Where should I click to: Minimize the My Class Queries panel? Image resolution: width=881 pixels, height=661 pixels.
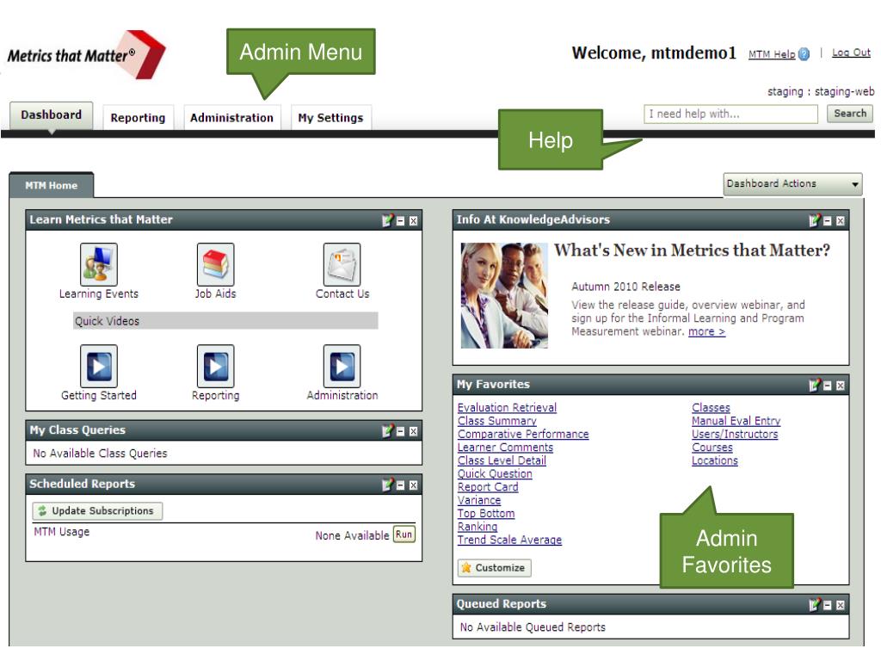401,432
